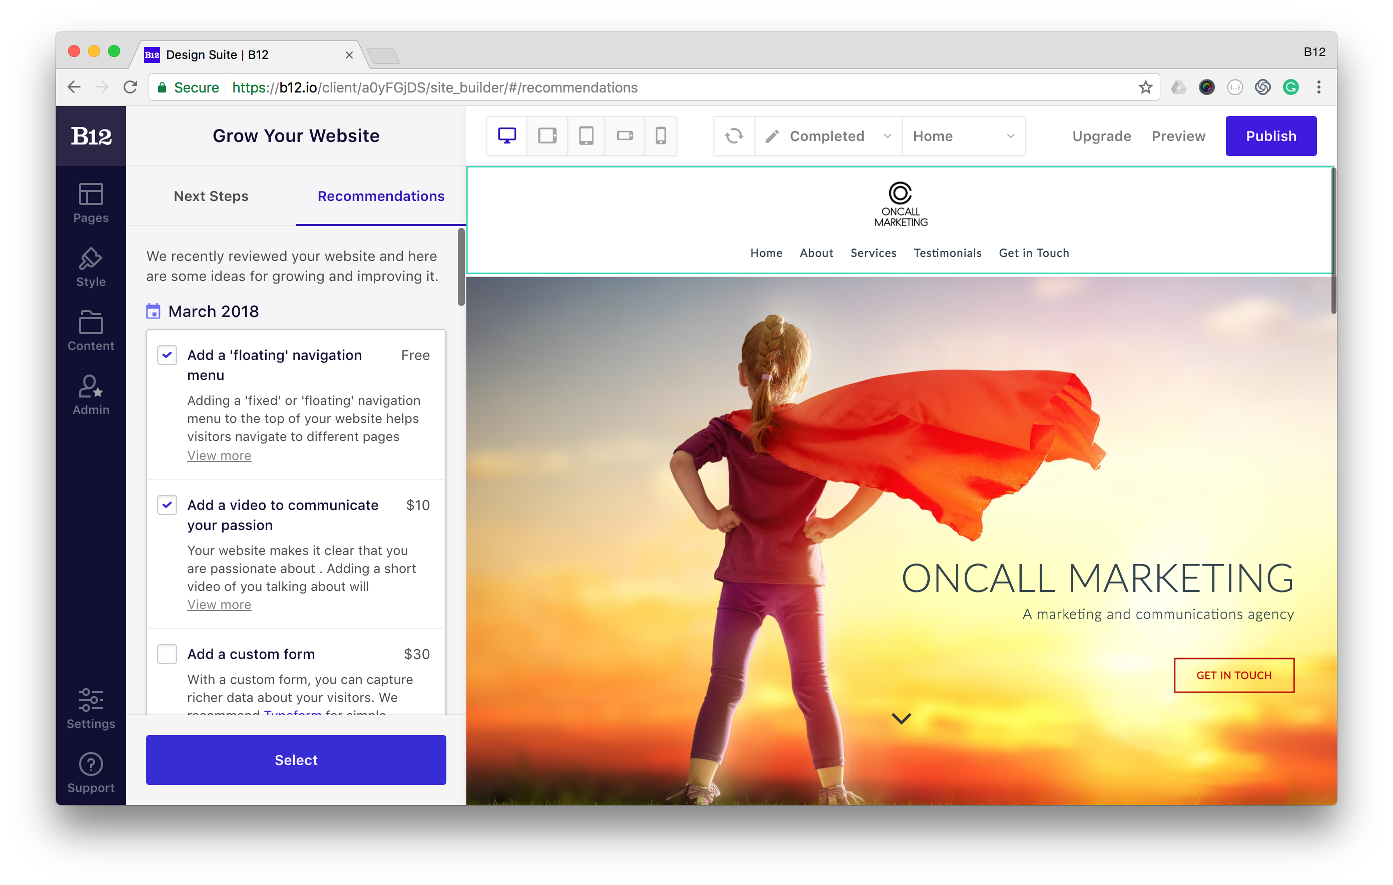Switch to the Next Steps tab
The image size is (1393, 885).
click(211, 196)
